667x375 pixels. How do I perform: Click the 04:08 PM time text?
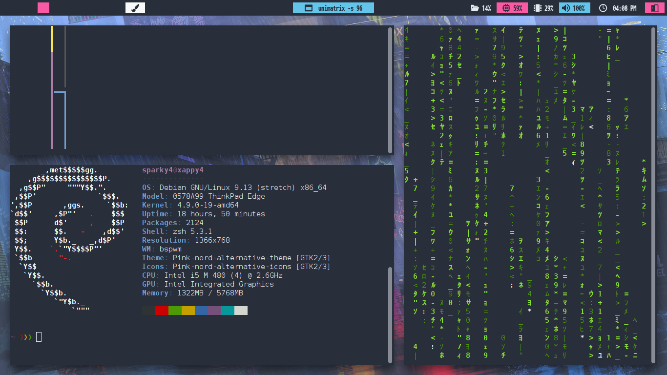click(x=625, y=8)
